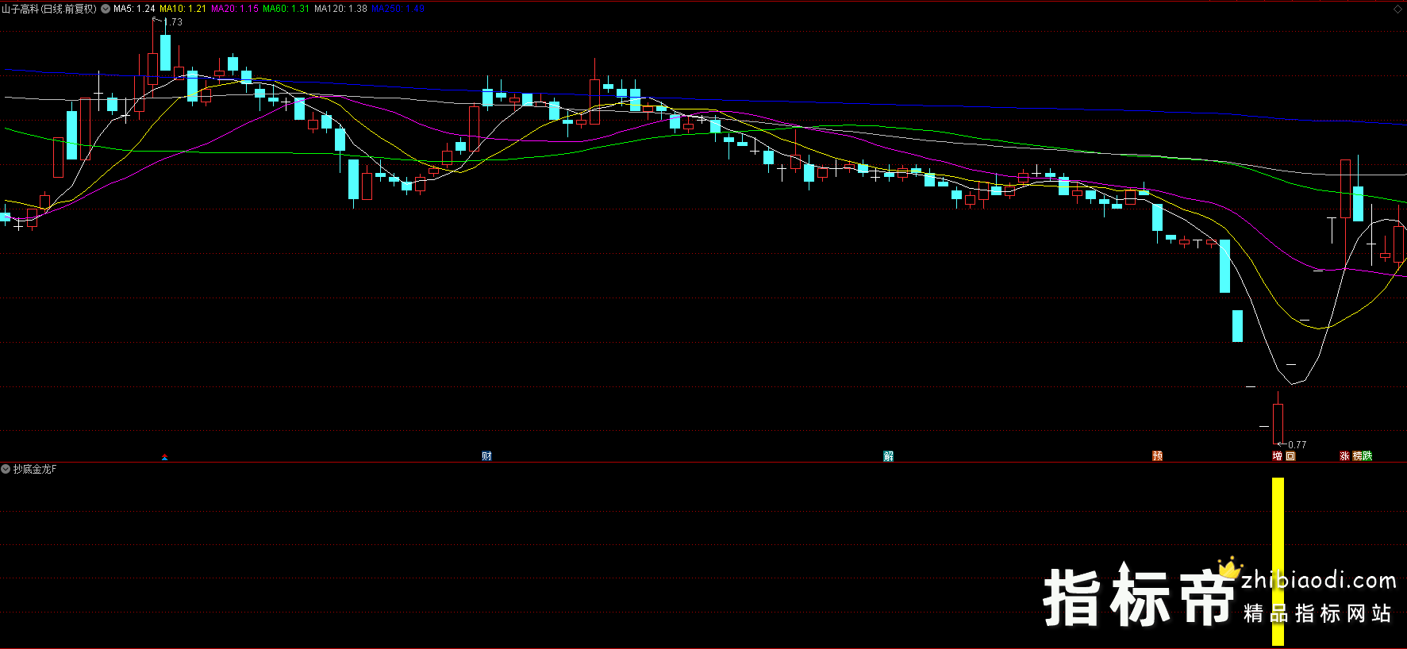This screenshot has height=649, width=1407.
Task: Open the dropdown next to 山子高科 chart title
Action: (x=106, y=9)
